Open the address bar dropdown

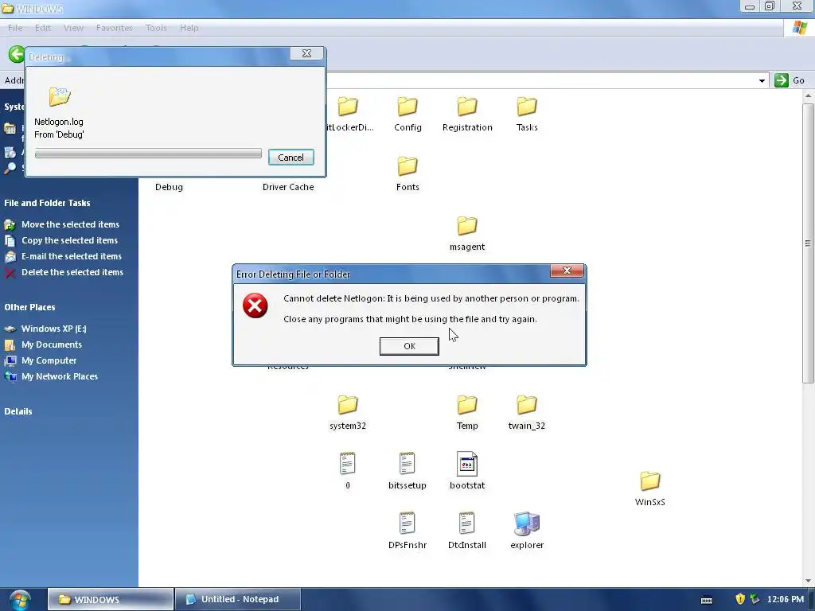pyautogui.click(x=762, y=80)
